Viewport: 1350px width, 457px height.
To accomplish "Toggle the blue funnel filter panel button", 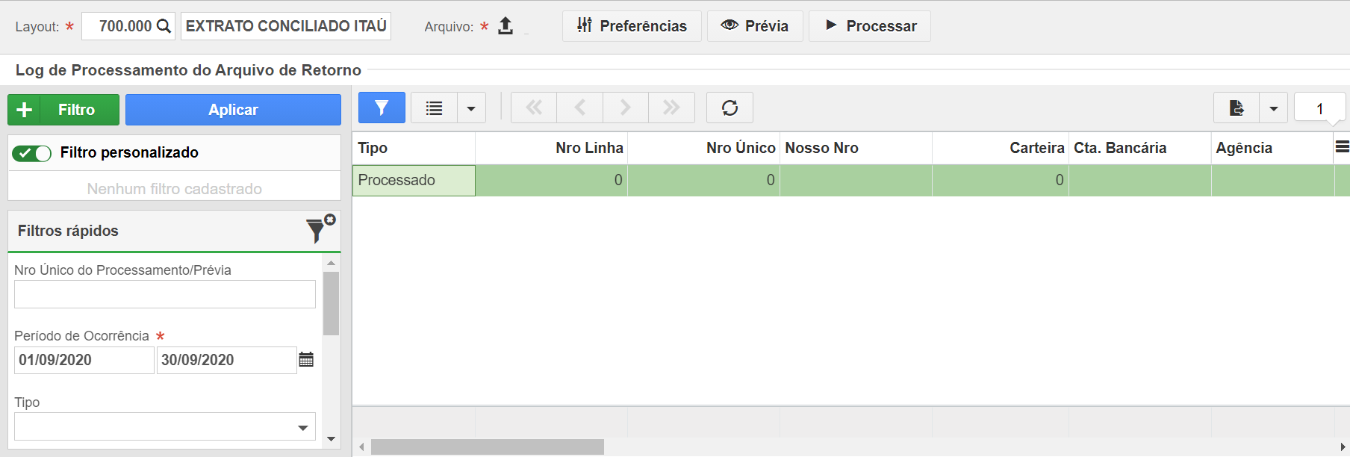I will click(382, 108).
